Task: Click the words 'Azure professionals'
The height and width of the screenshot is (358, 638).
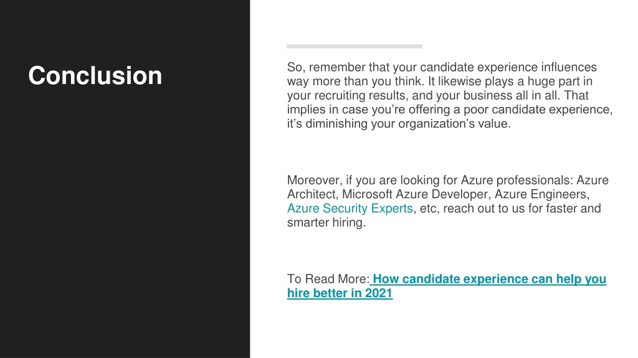Action: pos(515,180)
